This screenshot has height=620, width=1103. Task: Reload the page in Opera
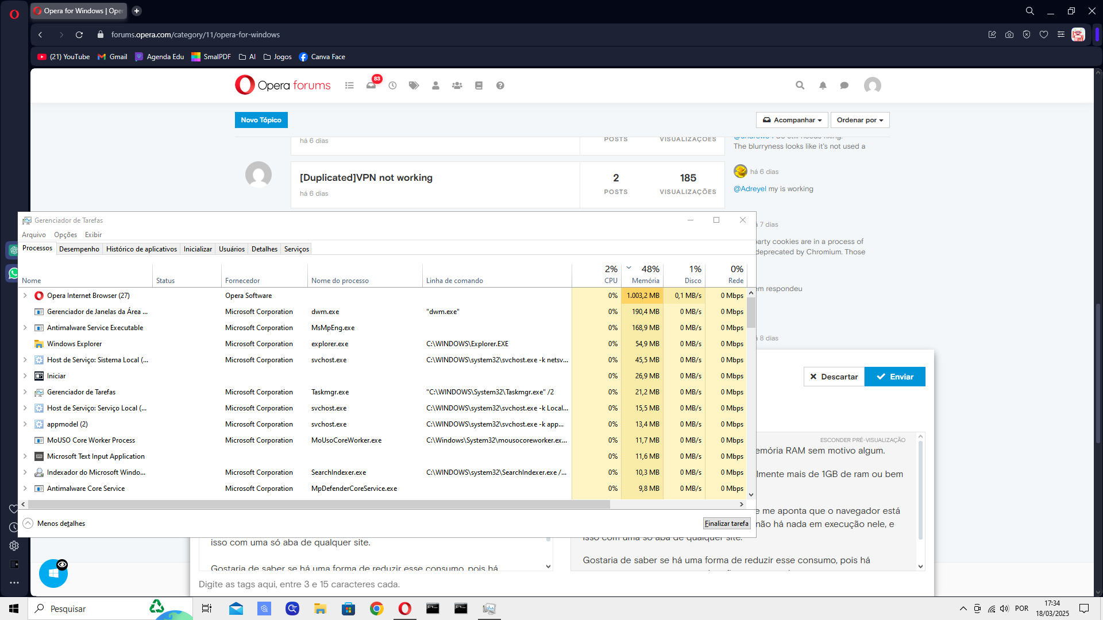(79, 34)
